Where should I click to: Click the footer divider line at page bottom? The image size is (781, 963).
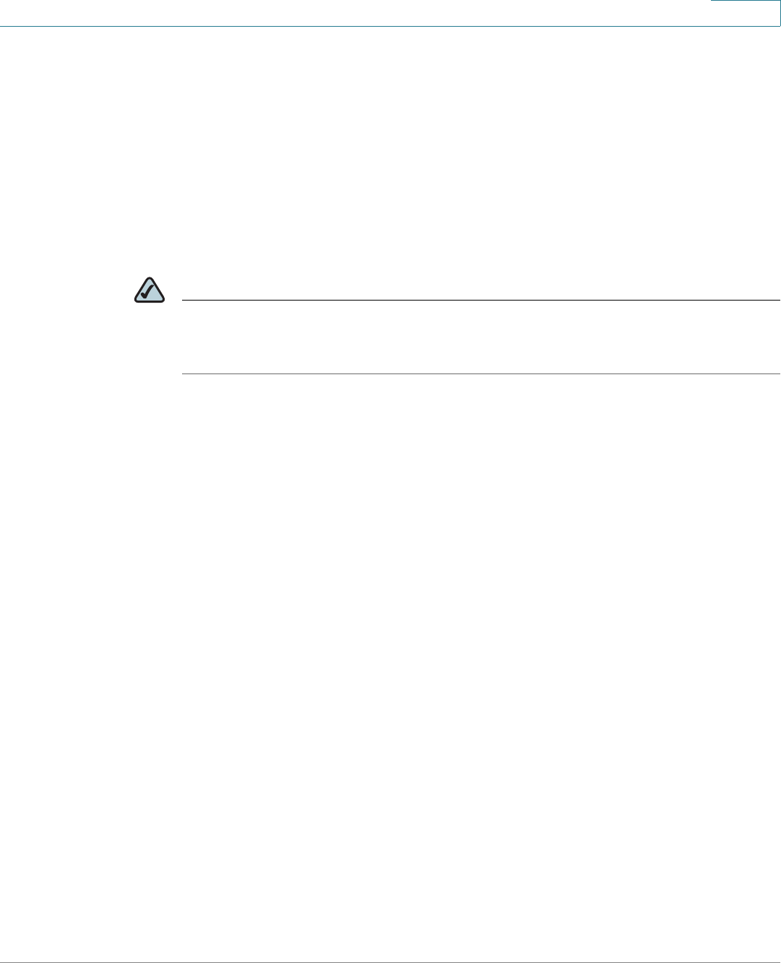(390, 962)
